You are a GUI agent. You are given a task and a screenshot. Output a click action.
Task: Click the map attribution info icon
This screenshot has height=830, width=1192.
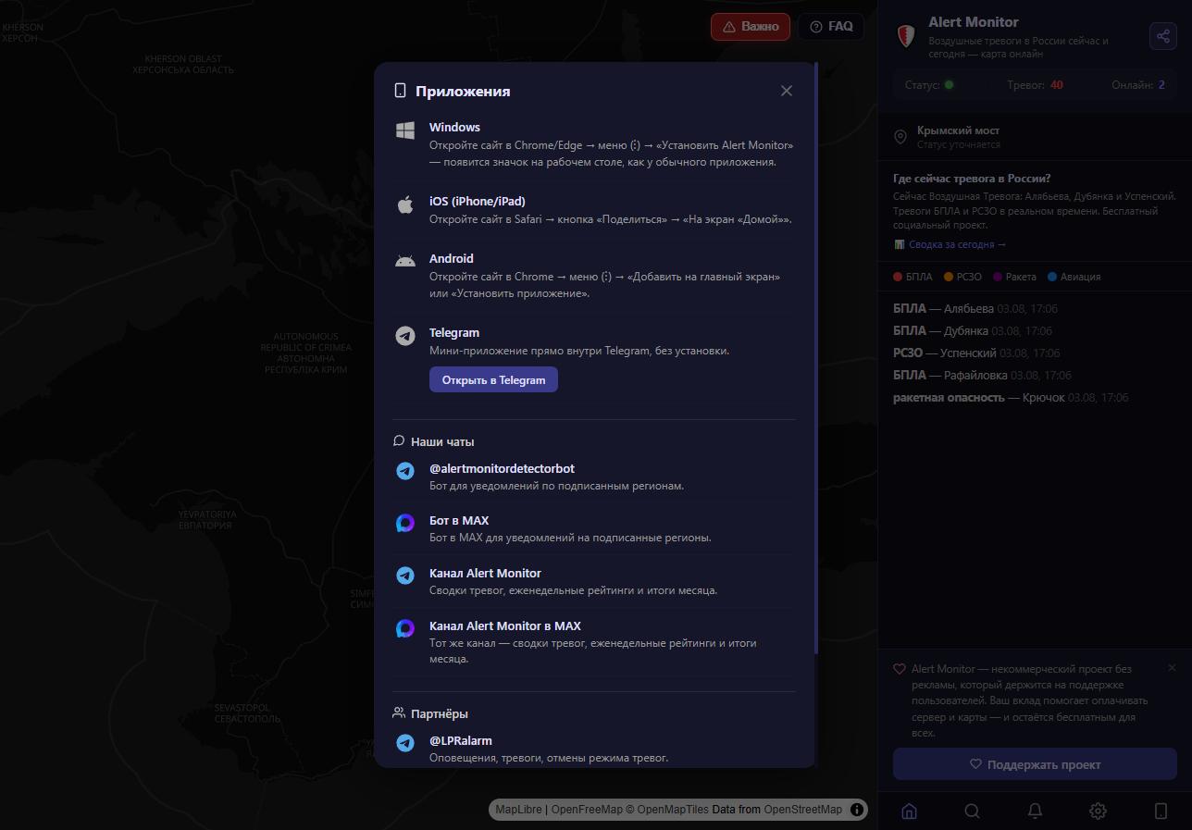857,810
